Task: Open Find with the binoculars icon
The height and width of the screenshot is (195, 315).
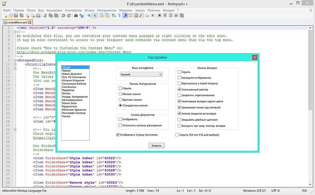Action: coord(76,15)
